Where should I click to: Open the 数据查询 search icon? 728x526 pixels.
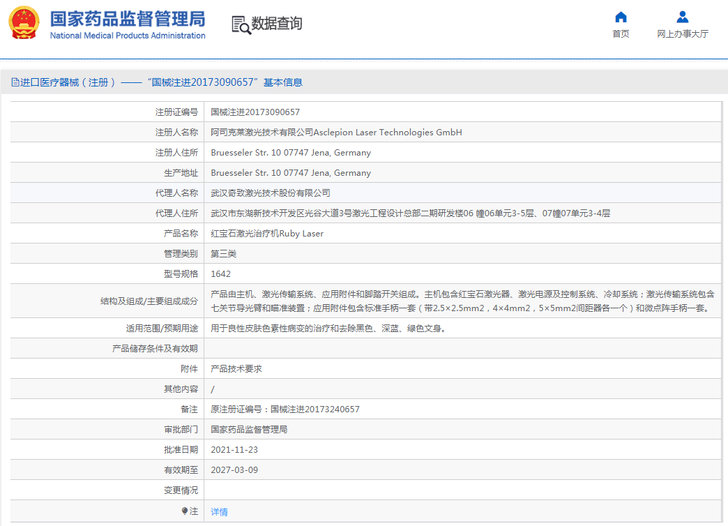pos(241,24)
